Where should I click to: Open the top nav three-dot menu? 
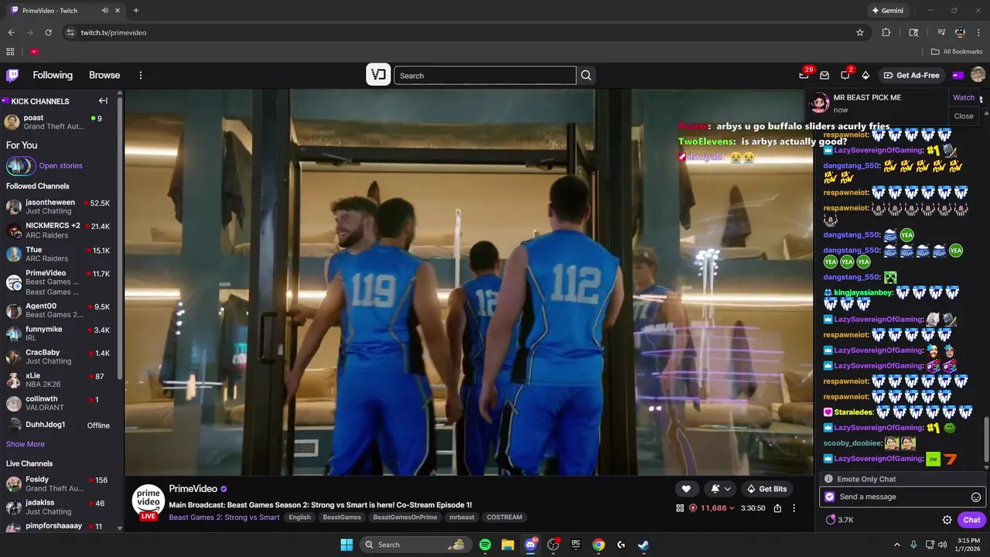click(141, 75)
